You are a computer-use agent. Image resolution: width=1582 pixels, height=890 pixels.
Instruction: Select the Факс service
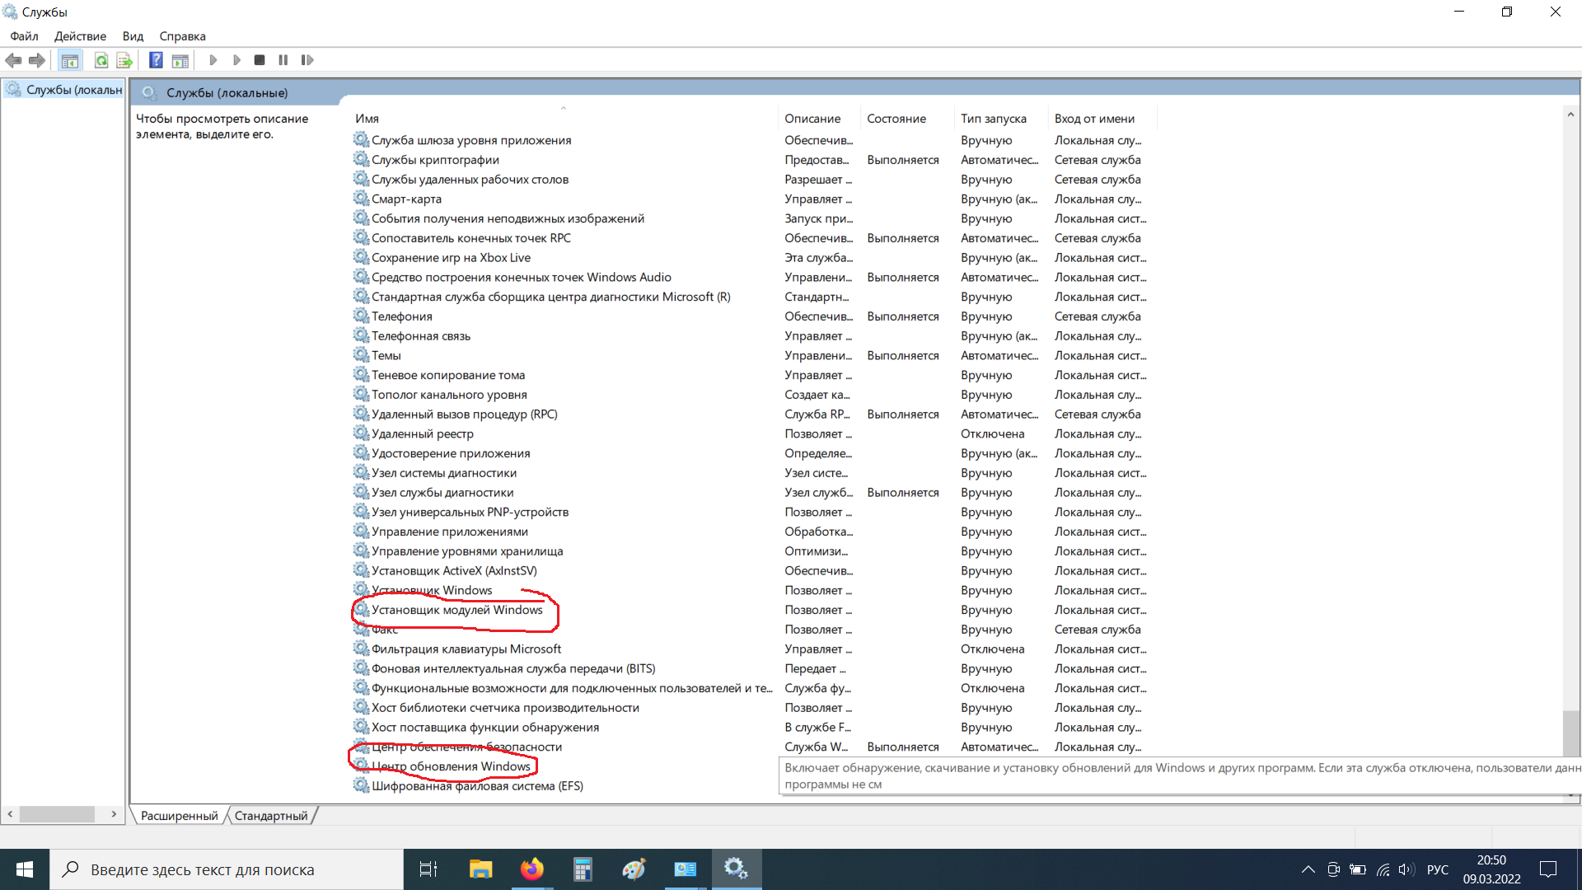point(384,630)
